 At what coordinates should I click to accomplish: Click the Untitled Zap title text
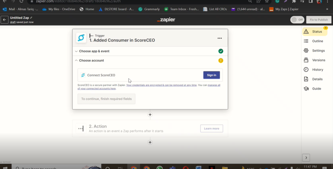point(19,18)
